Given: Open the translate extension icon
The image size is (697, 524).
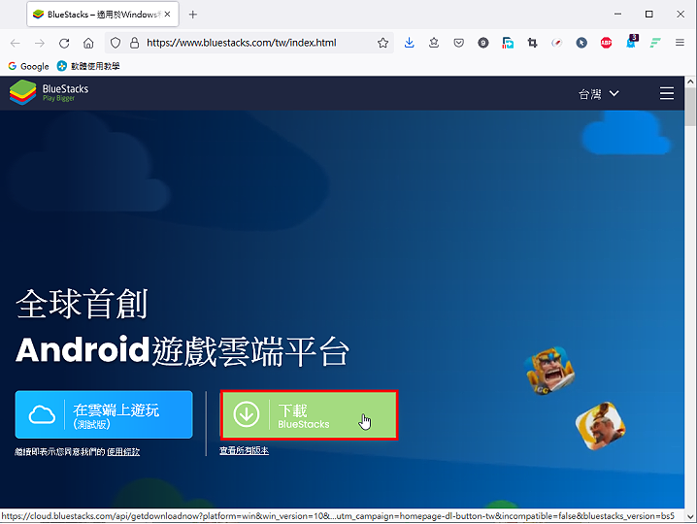Looking at the screenshot, I should [x=508, y=43].
